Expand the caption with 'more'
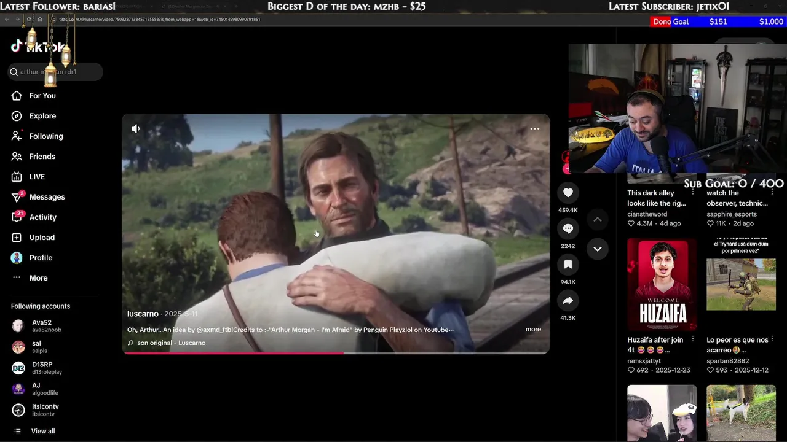The image size is (787, 442). [x=533, y=330]
